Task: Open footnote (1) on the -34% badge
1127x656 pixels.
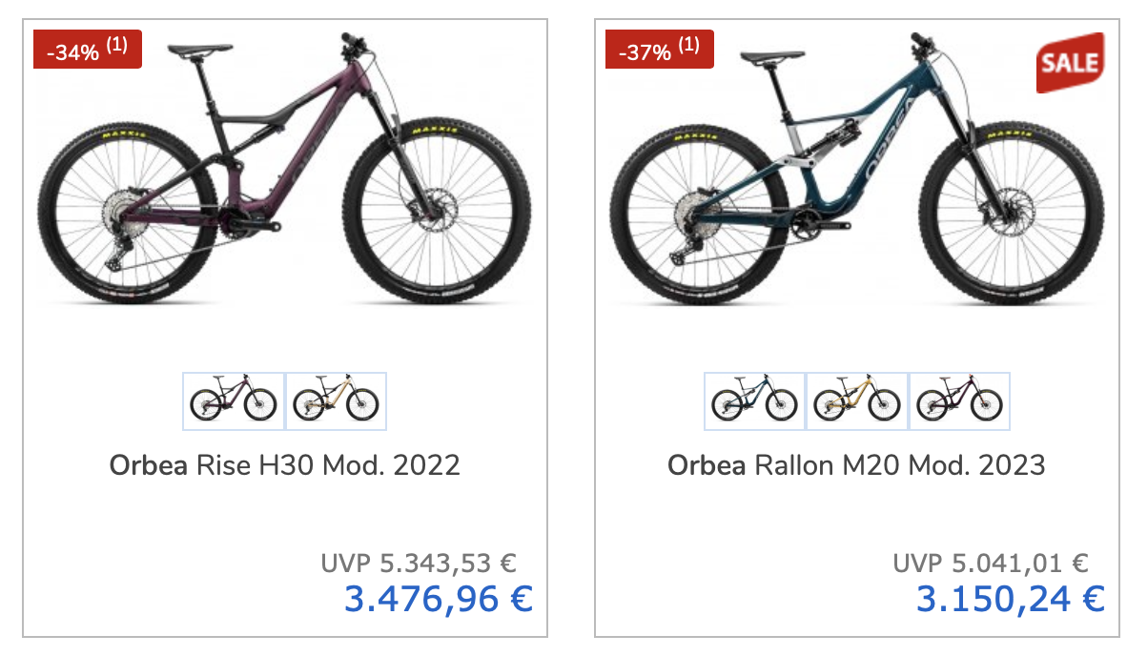Action: pos(117,44)
